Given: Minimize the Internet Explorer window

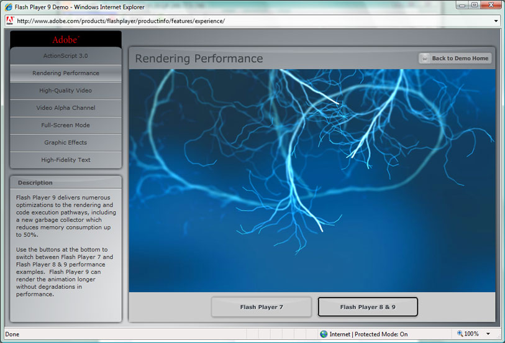Looking at the screenshot, I should pyautogui.click(x=462, y=5).
